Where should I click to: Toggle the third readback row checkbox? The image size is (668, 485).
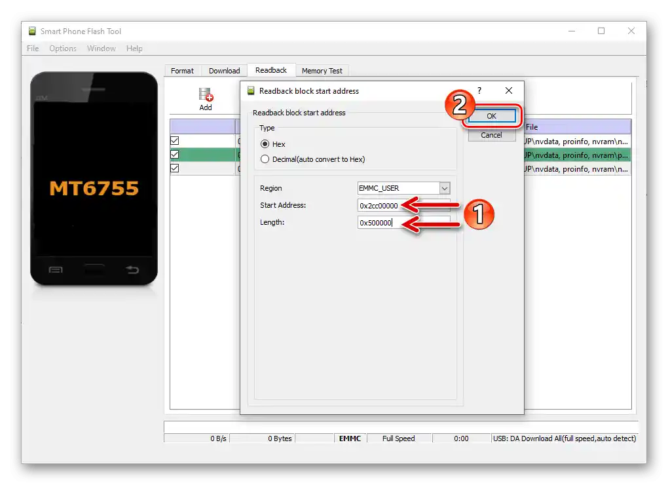click(175, 168)
